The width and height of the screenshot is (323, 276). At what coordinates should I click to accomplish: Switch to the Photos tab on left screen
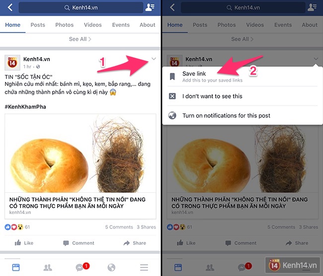pyautogui.click(x=64, y=25)
